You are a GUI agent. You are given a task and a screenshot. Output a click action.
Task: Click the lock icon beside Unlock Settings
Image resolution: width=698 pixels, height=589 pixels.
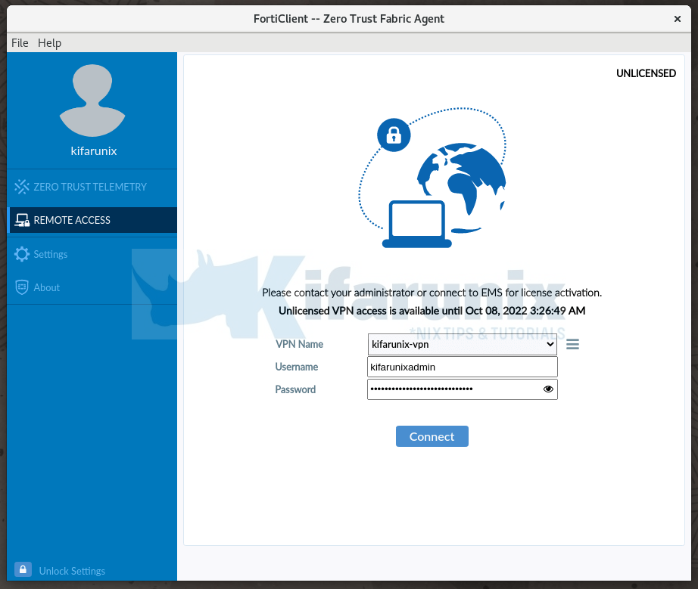pyautogui.click(x=23, y=569)
